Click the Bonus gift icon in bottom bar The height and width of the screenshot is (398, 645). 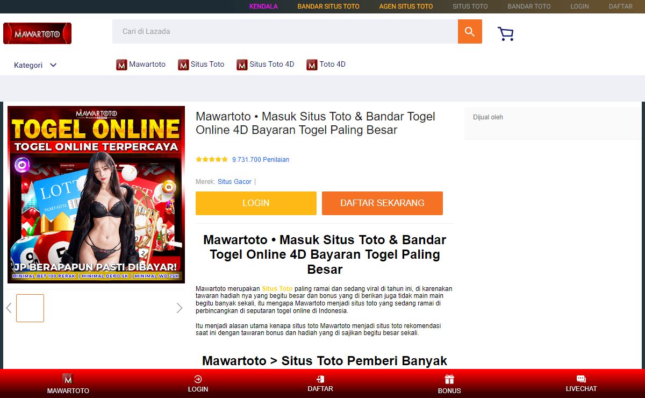click(x=449, y=379)
